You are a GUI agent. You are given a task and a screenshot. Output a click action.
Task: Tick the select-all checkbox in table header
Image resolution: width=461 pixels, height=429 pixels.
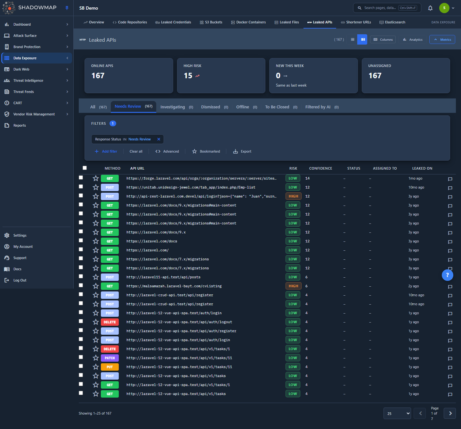tap(85, 168)
